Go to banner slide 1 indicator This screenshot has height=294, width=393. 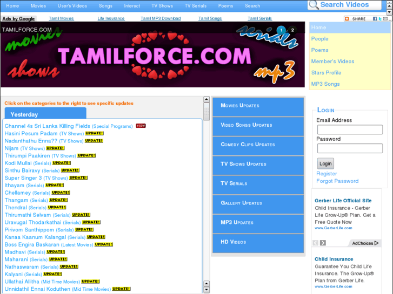pos(281,30)
